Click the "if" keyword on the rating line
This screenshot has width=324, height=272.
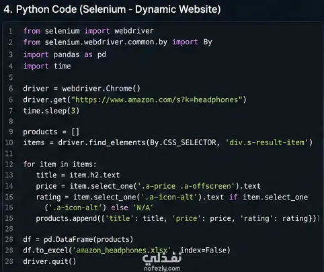click(233, 197)
